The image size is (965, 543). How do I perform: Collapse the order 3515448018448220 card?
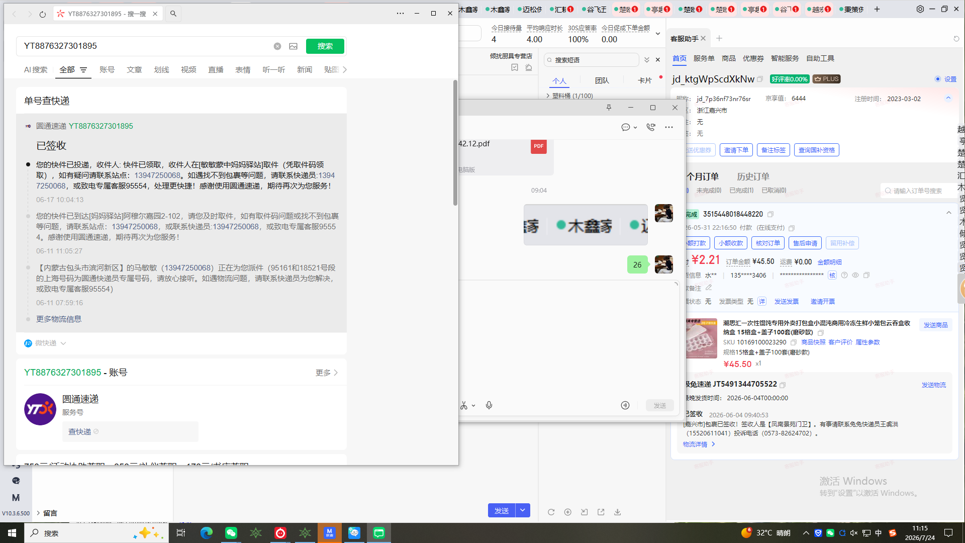tap(949, 213)
